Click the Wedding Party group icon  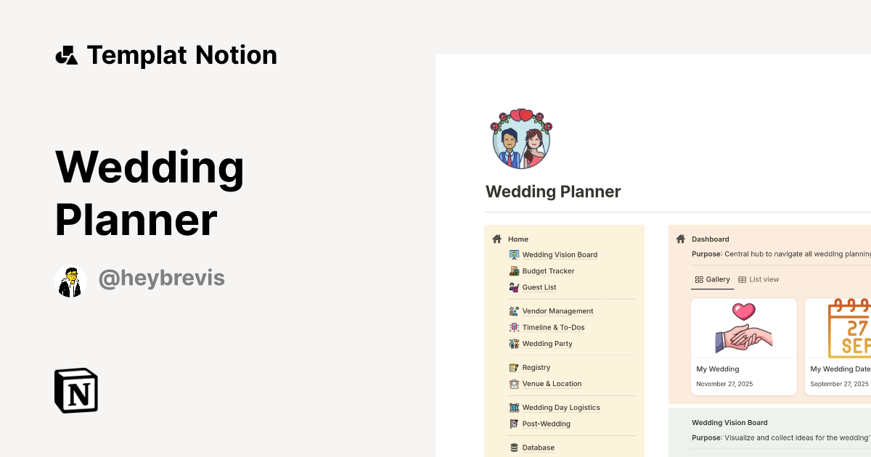tap(515, 343)
